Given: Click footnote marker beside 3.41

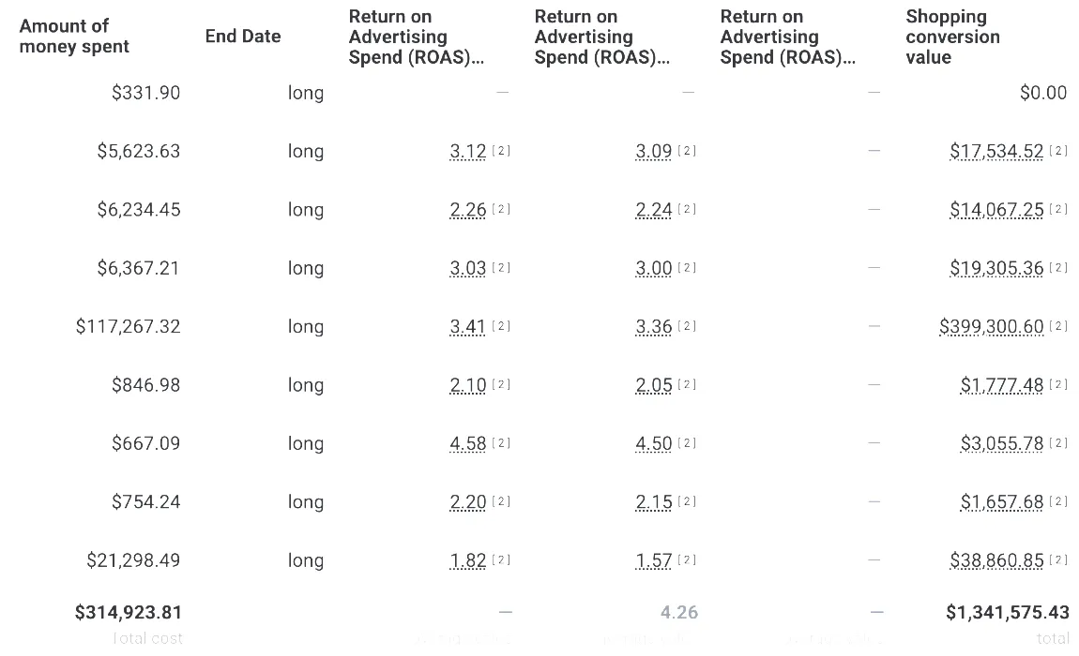Looking at the screenshot, I should 501,326.
